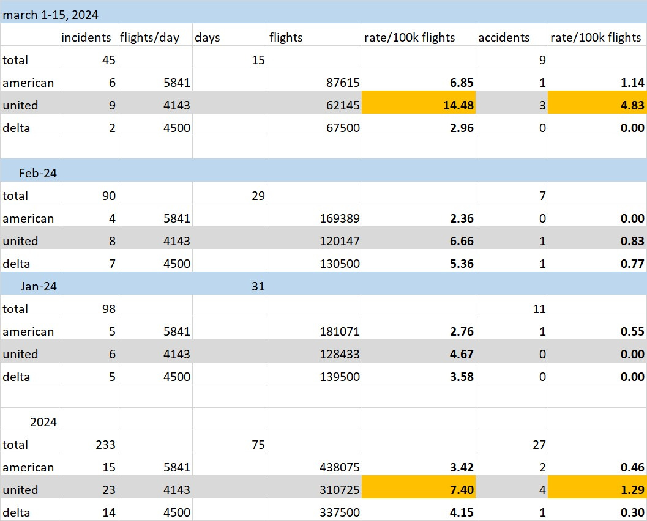Select January total incidents cell 98
The image size is (647, 521).
pos(88,306)
